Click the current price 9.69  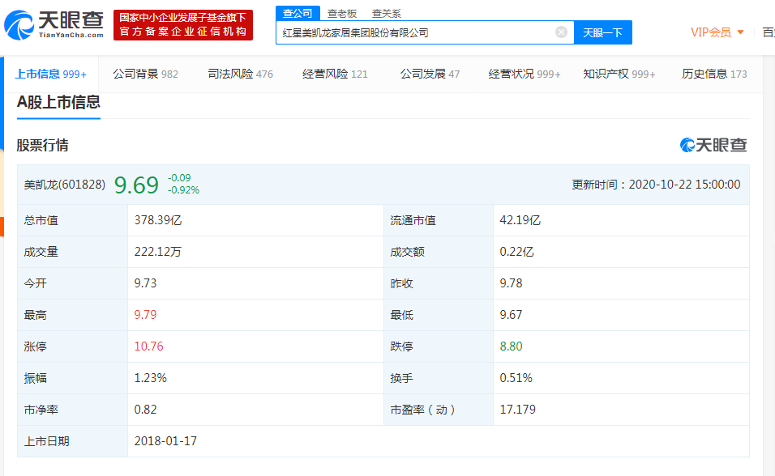(136, 185)
